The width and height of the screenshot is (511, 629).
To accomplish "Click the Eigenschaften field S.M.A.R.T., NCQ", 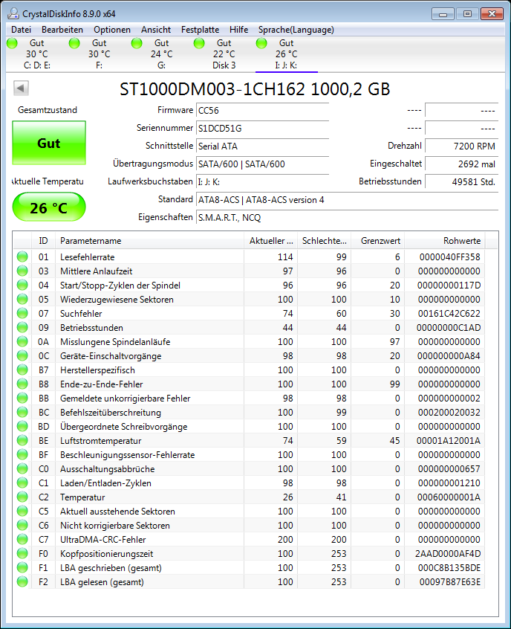I will pyautogui.click(x=347, y=217).
